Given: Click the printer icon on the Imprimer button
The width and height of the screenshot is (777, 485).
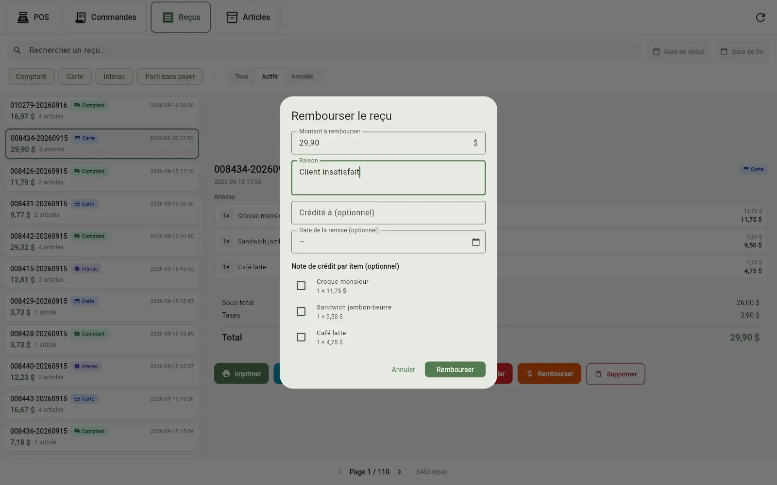Looking at the screenshot, I should point(226,374).
